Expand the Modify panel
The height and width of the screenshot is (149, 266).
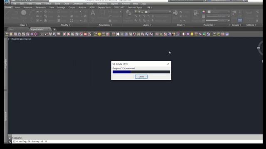point(66,25)
